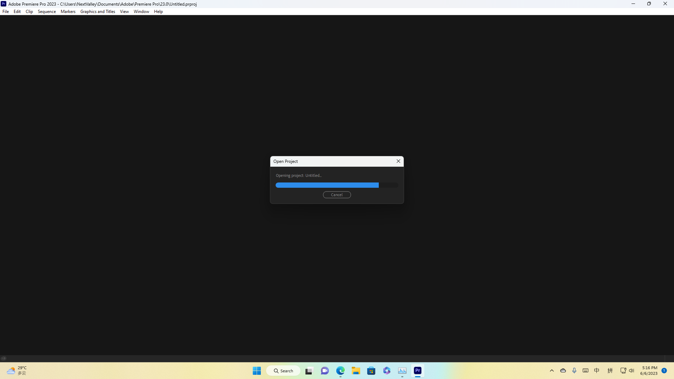Viewport: 674px width, 379px height.
Task: Open the File menu
Action: click(x=6, y=12)
